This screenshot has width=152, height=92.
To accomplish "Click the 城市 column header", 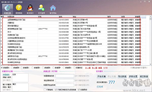I will pyautogui.click(x=114, y=17).
